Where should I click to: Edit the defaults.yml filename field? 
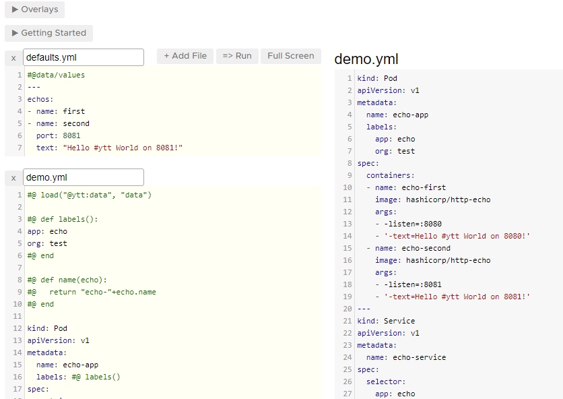click(84, 57)
